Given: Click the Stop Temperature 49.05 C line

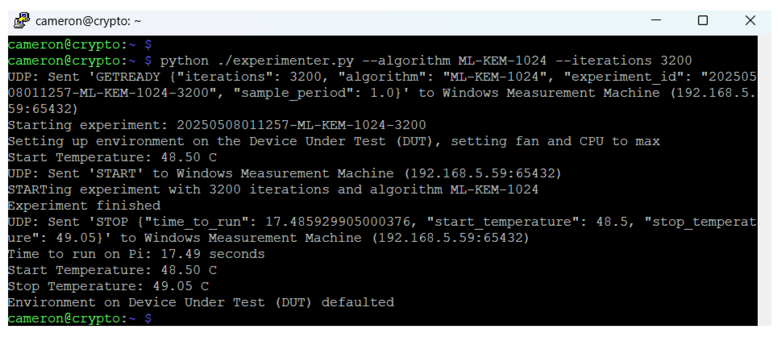Looking at the screenshot, I should pos(107,286).
